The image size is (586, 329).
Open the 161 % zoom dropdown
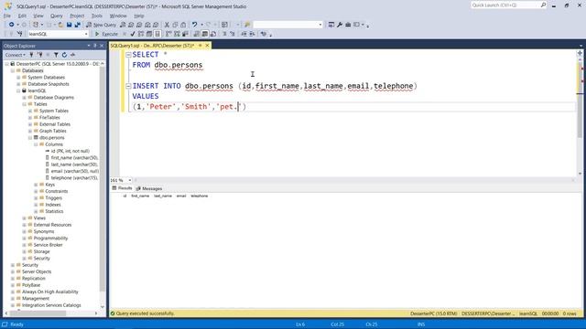pyautogui.click(x=130, y=180)
